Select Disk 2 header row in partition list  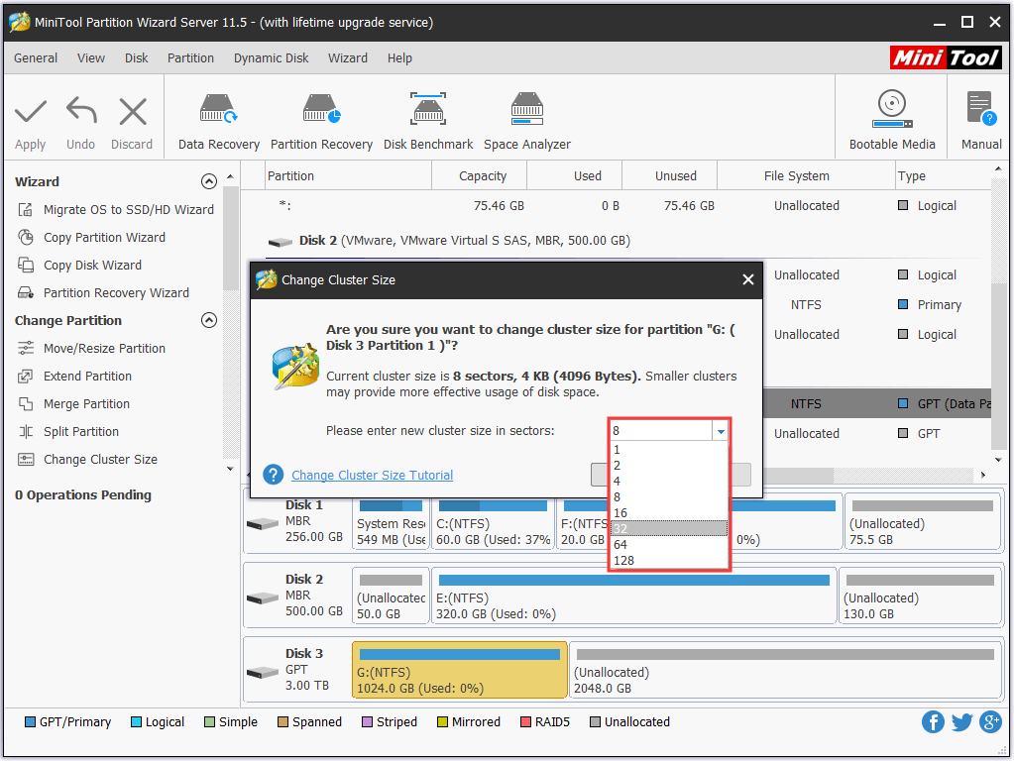click(448, 241)
